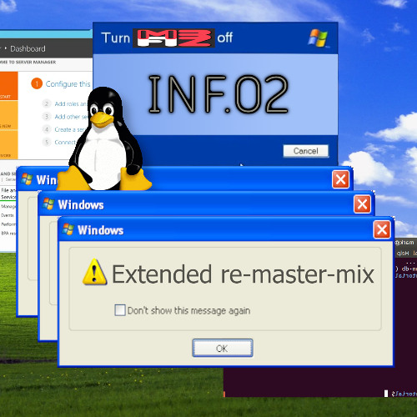The height and width of the screenshot is (417, 417).
Task: Click the Tux penguin mascot
Action: click(104, 140)
